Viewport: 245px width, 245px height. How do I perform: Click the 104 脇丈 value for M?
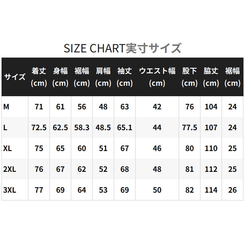point(211,107)
